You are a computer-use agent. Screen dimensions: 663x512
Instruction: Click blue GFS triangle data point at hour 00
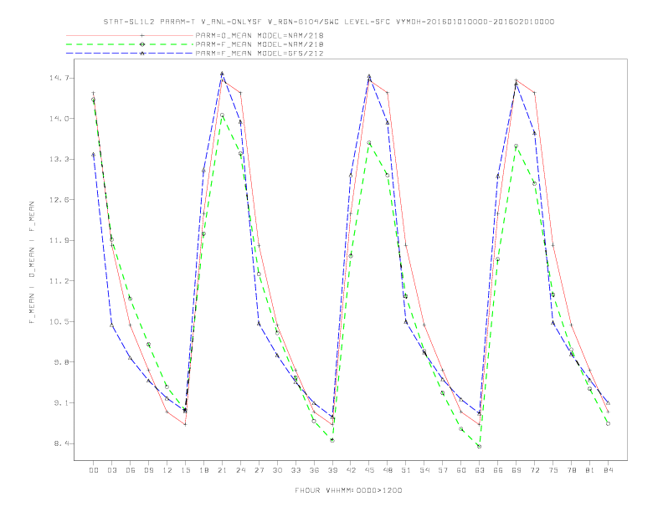94,155
